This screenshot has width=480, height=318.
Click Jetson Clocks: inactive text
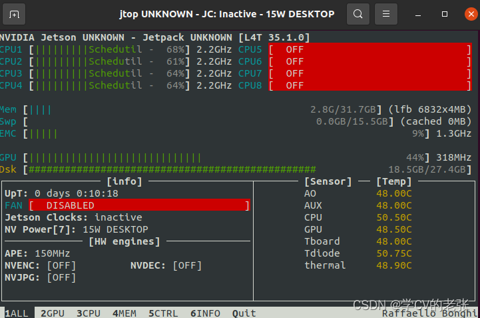[x=73, y=217]
